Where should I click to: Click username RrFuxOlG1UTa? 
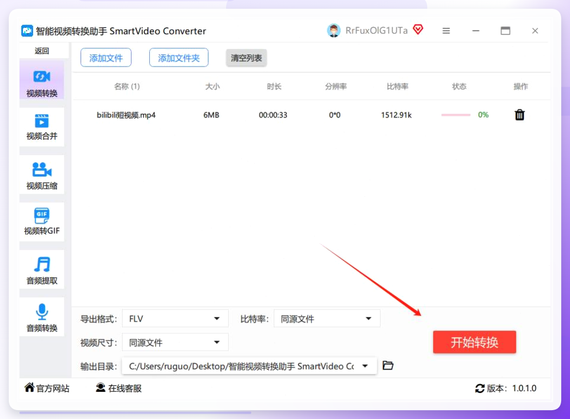pos(376,31)
